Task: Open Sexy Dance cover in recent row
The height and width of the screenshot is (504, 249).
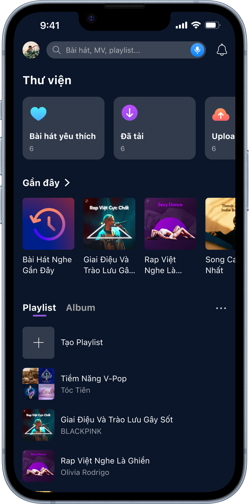Action: 170,224
